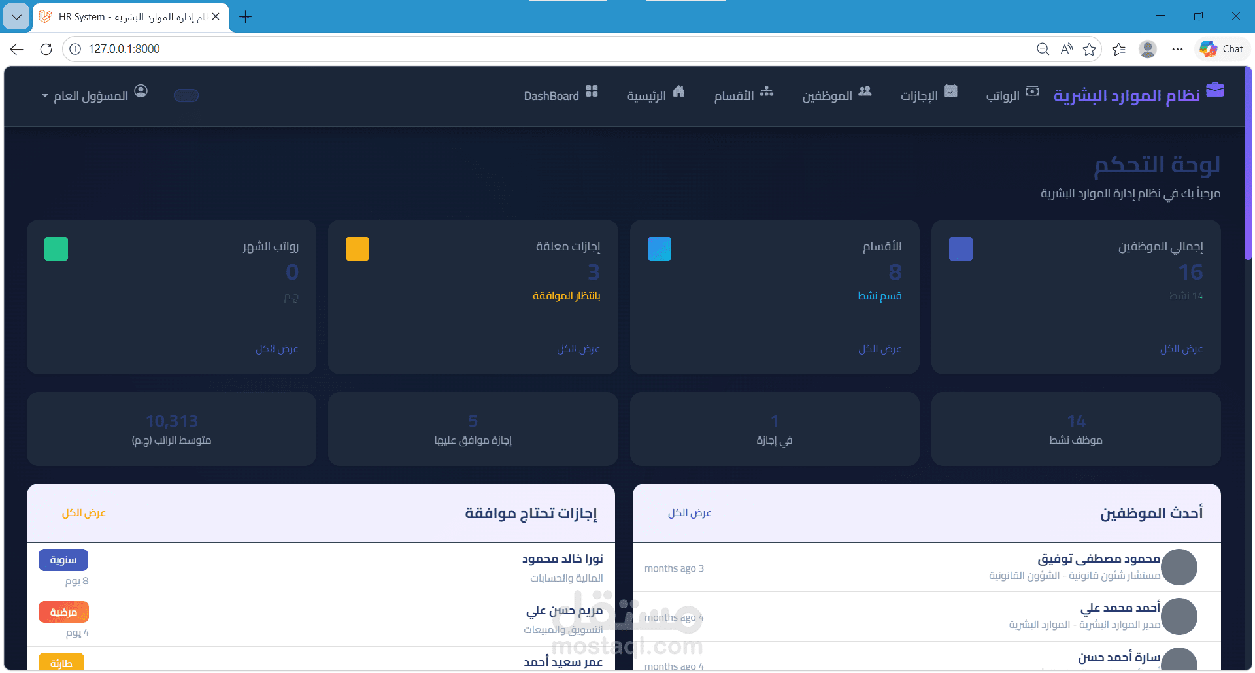Select the HR System browser tab

click(124, 17)
